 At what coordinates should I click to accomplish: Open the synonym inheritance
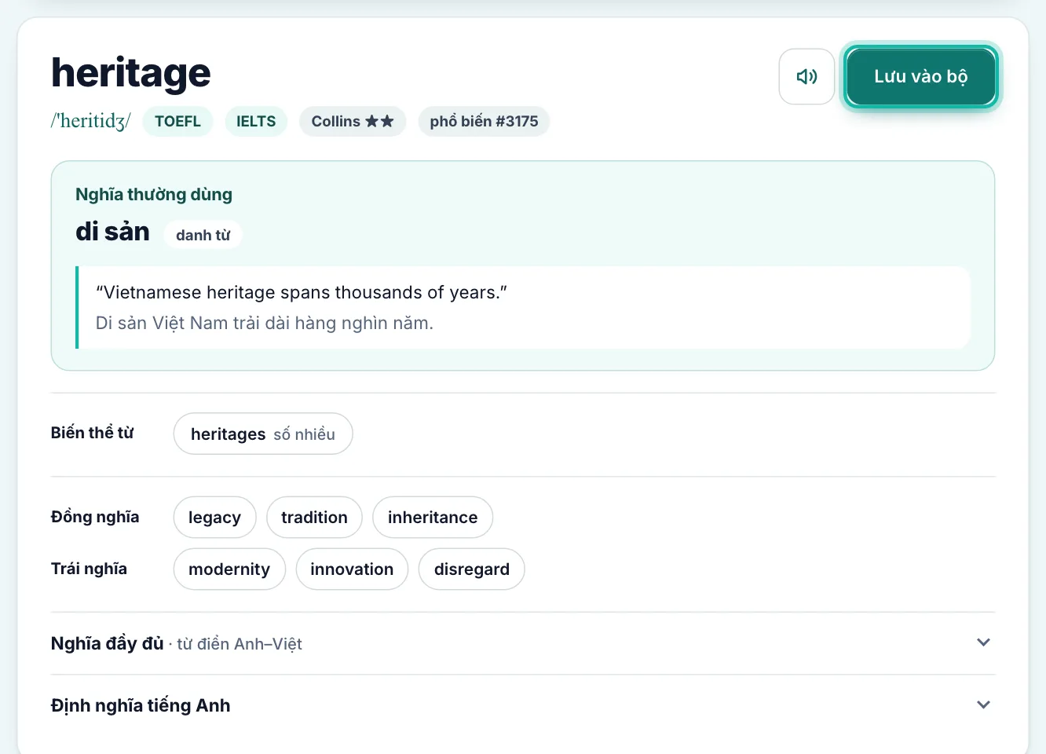(x=433, y=517)
